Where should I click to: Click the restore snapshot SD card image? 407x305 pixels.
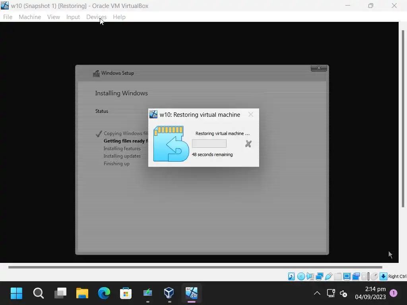tap(171, 144)
